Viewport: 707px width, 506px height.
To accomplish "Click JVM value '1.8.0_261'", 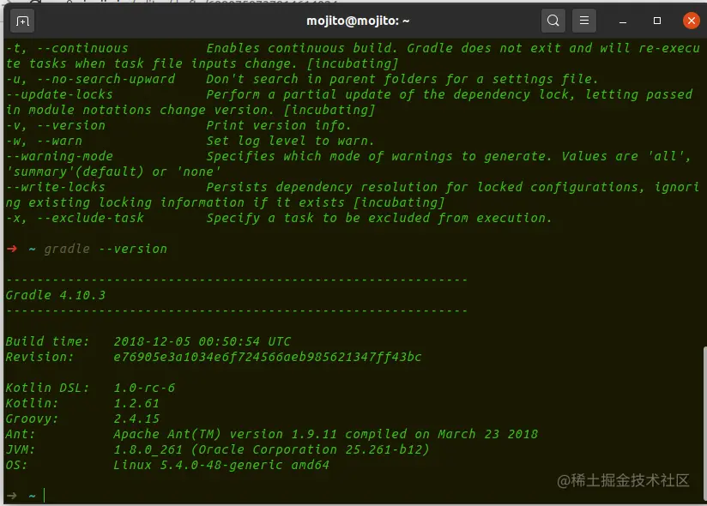I will tap(148, 449).
